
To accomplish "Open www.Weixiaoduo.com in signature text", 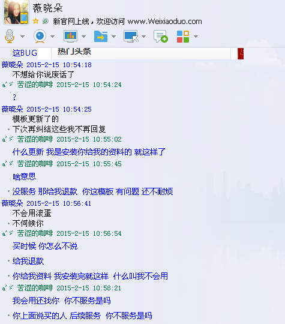I will click(x=165, y=21).
